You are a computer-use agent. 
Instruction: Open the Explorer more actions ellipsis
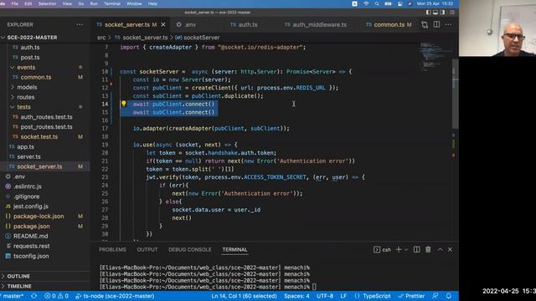click(80, 24)
